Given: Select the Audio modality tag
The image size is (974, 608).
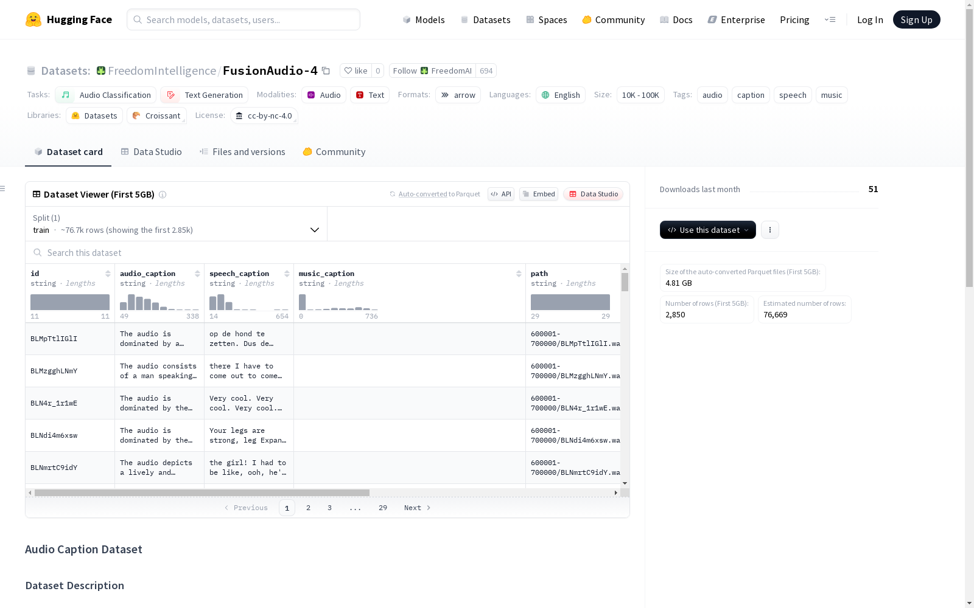Looking at the screenshot, I should click(x=324, y=95).
